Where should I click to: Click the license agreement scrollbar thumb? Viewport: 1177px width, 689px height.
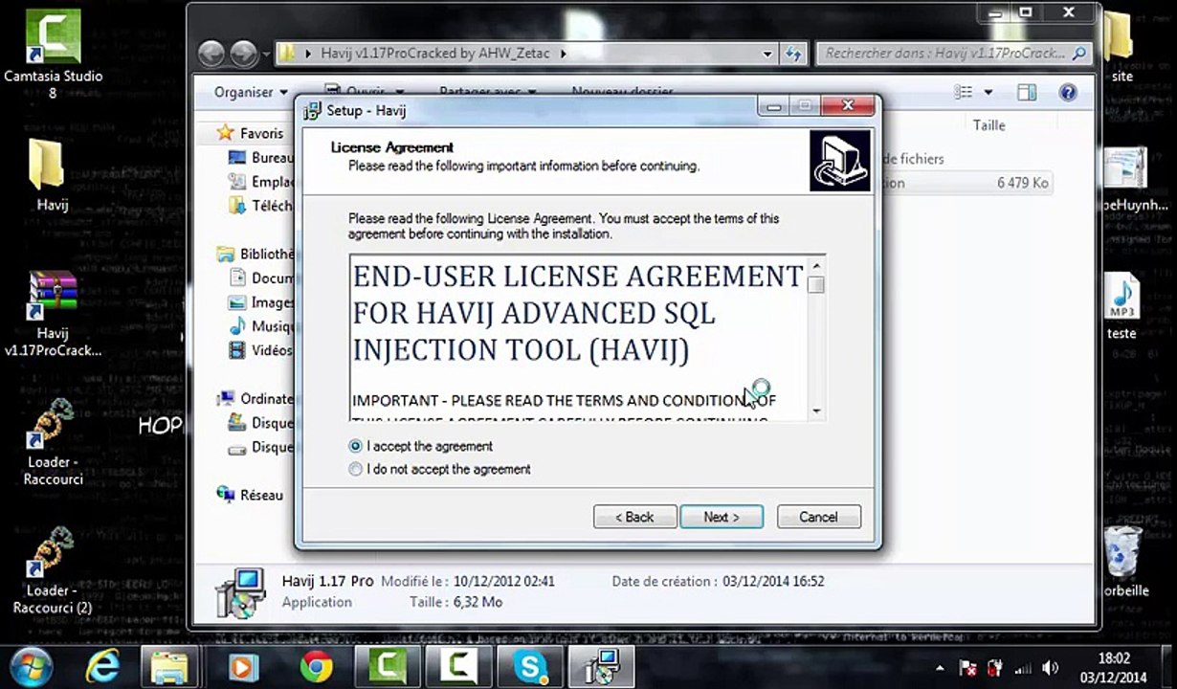point(816,284)
